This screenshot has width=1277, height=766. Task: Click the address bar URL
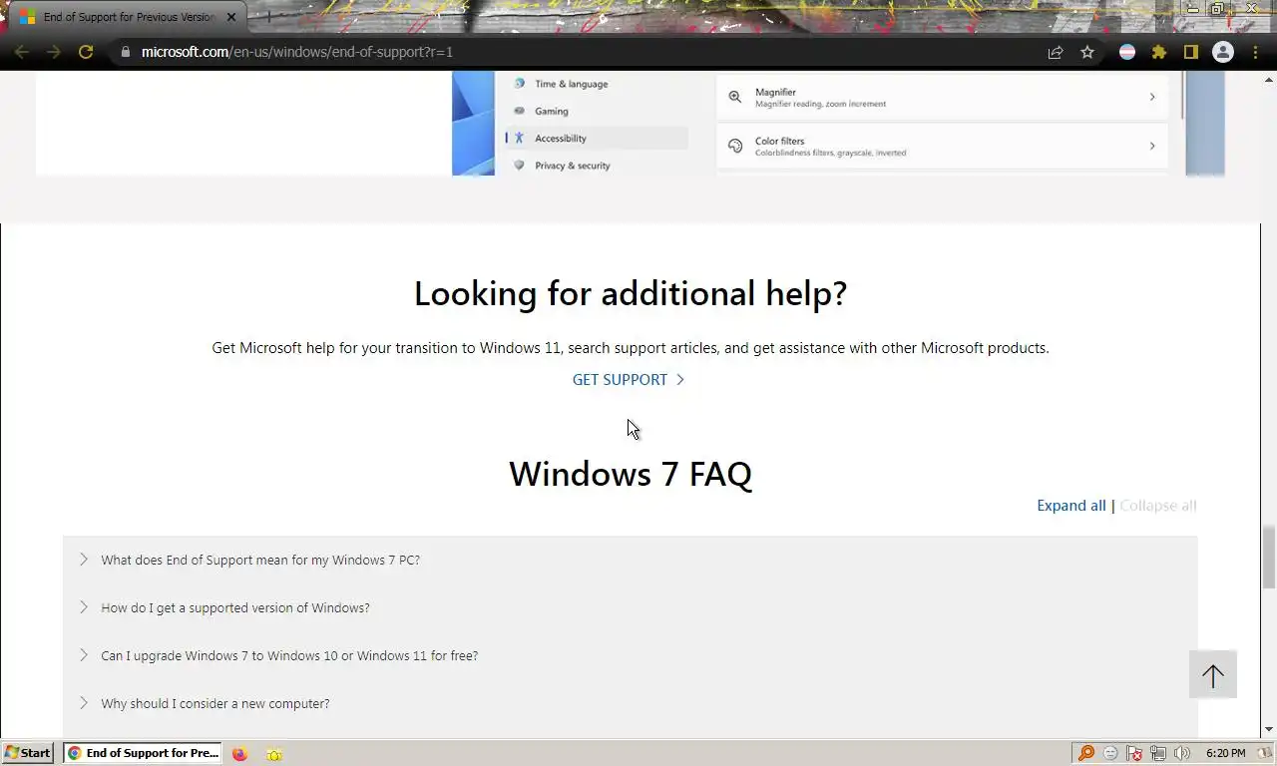click(x=297, y=52)
